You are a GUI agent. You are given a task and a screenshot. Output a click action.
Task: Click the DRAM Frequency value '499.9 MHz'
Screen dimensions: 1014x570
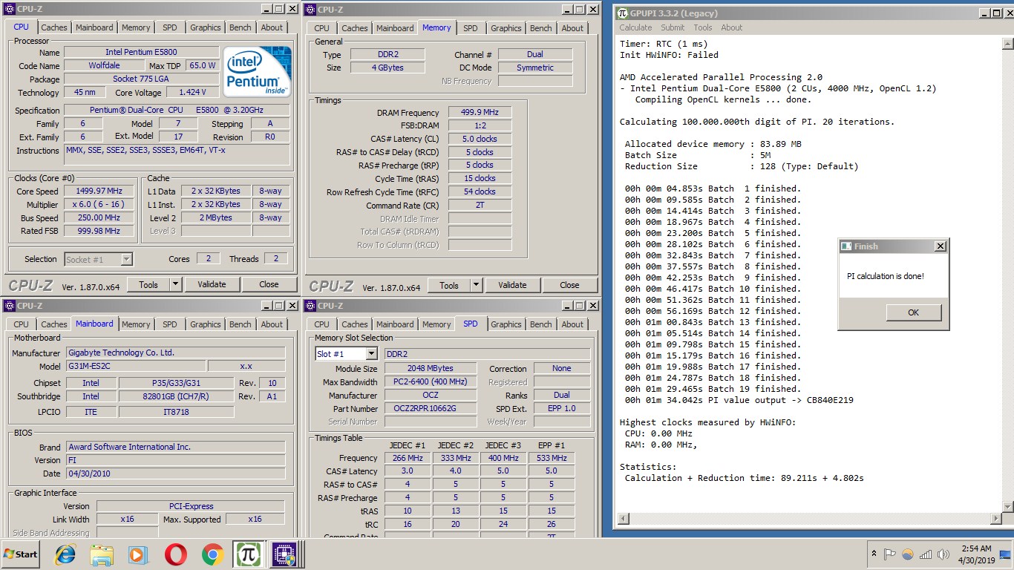point(479,112)
